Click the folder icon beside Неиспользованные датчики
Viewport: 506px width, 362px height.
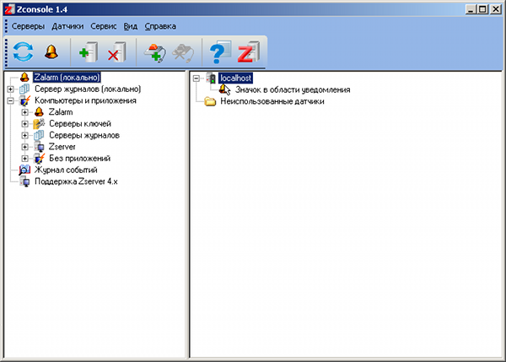(210, 101)
